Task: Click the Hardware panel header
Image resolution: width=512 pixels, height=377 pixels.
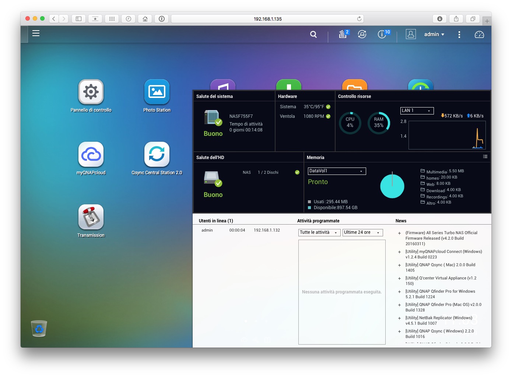Action: tap(287, 96)
